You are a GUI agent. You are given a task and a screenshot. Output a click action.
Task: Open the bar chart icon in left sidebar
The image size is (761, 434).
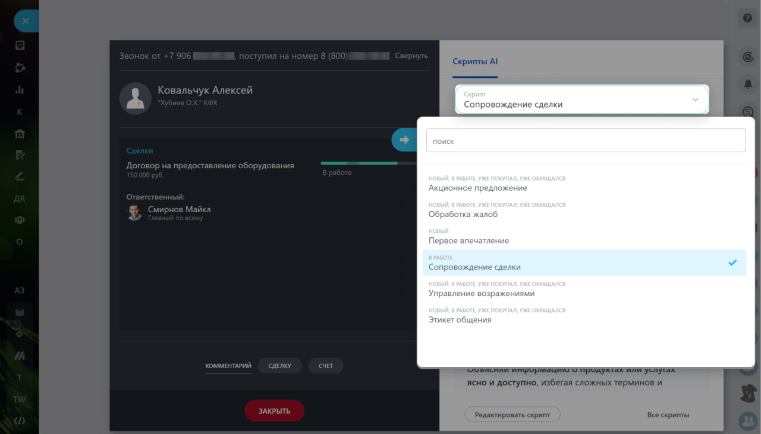pyautogui.click(x=20, y=90)
